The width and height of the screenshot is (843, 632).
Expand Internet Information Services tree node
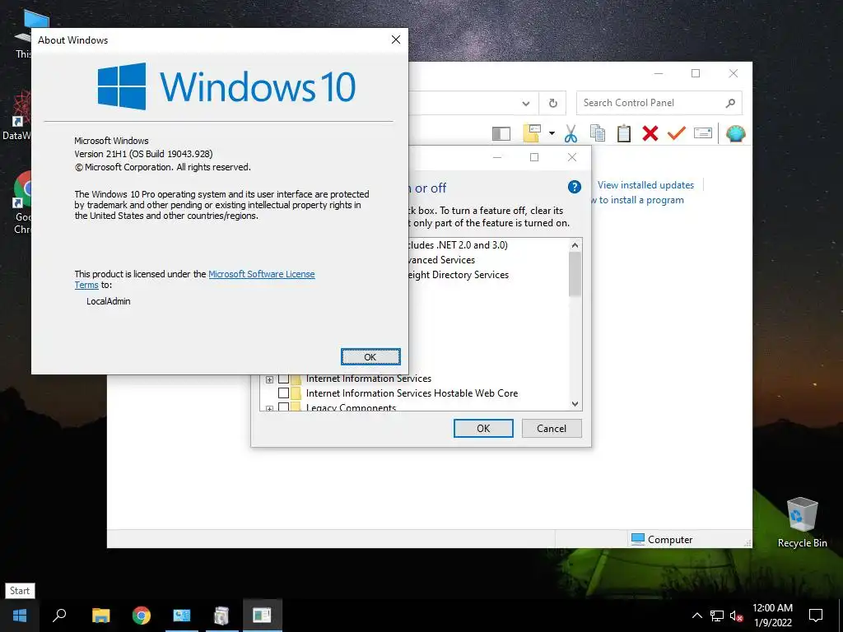[269, 379]
